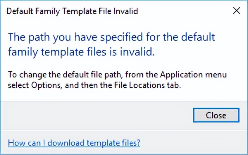248x155 pixels.
Task: Click "To change" starting the instructions
Action: (x=23, y=75)
